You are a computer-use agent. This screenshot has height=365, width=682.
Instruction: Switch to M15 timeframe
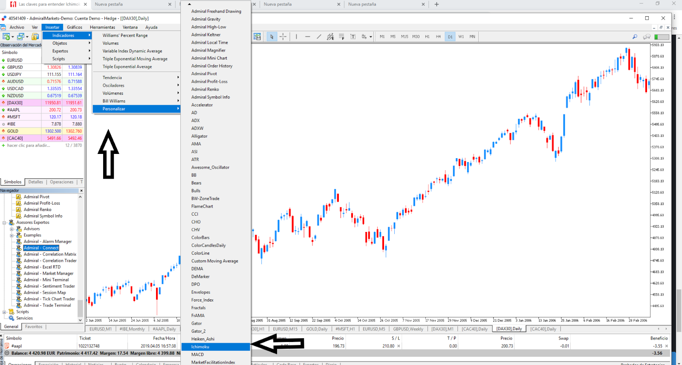point(405,37)
